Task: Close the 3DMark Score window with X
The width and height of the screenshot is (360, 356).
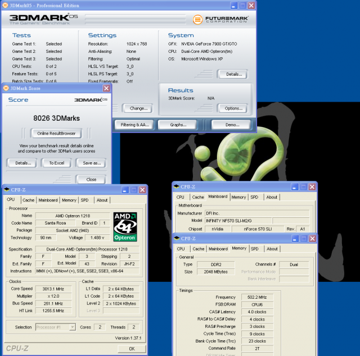Action: pos(106,88)
